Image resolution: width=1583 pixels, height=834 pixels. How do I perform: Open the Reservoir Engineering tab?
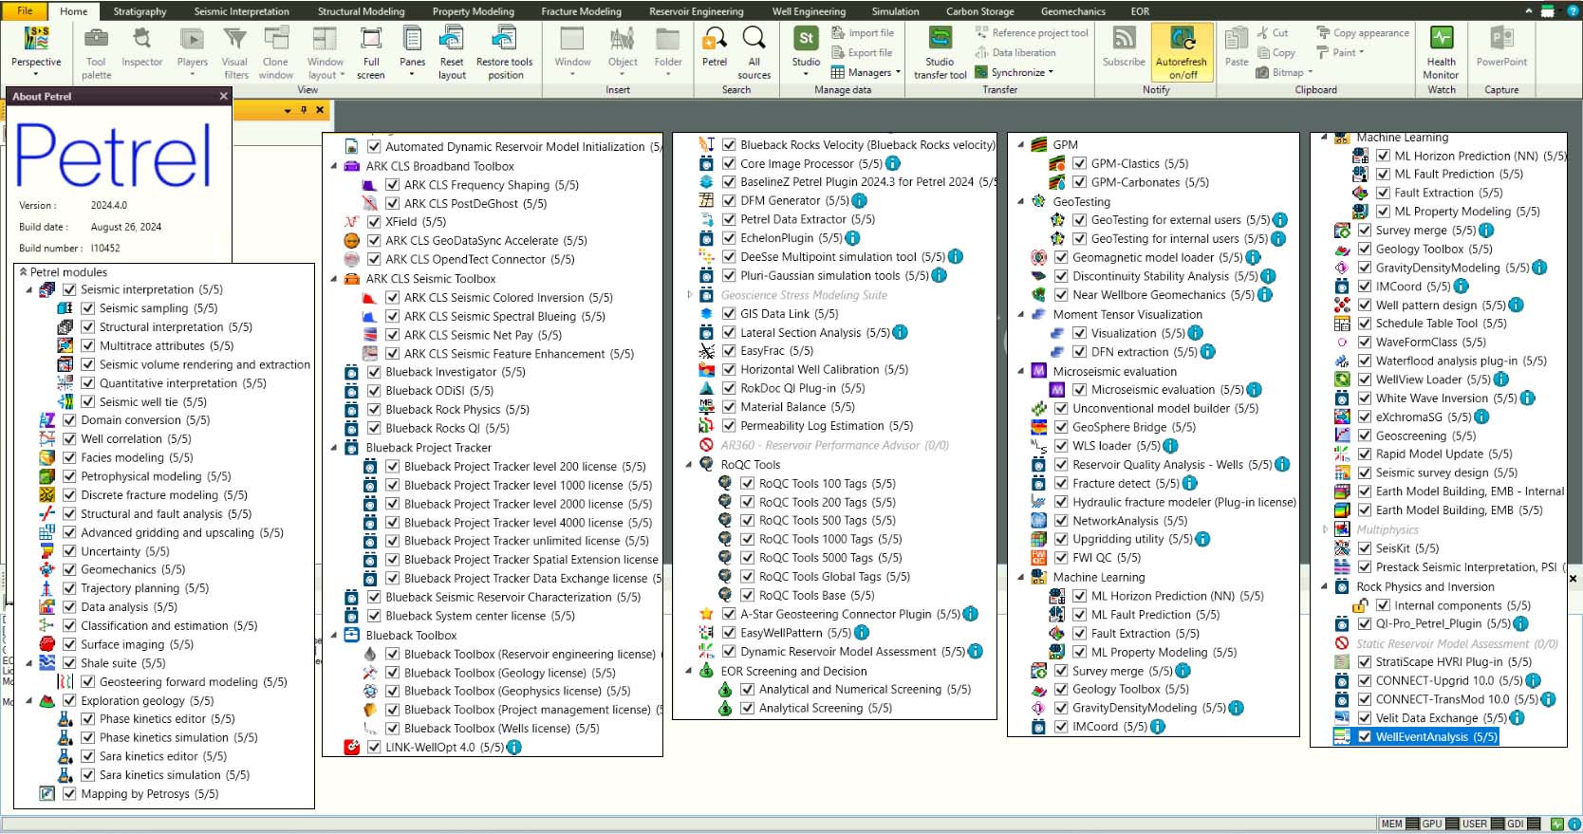point(696,11)
